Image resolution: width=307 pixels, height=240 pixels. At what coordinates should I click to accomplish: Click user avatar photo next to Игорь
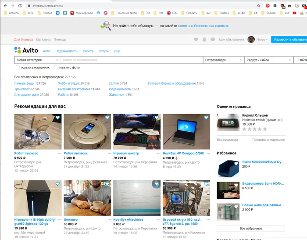[251, 39]
